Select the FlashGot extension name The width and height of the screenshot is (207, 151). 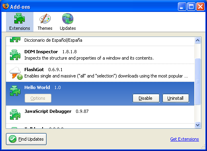(x=34, y=70)
